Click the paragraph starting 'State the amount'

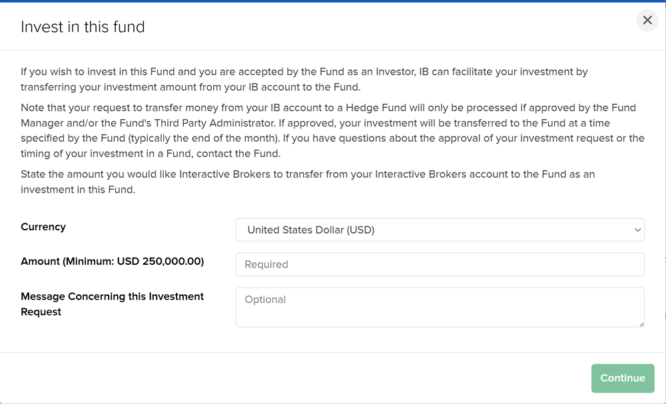click(x=308, y=182)
